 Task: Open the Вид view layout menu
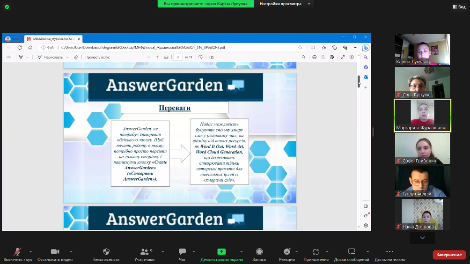pyautogui.click(x=458, y=7)
